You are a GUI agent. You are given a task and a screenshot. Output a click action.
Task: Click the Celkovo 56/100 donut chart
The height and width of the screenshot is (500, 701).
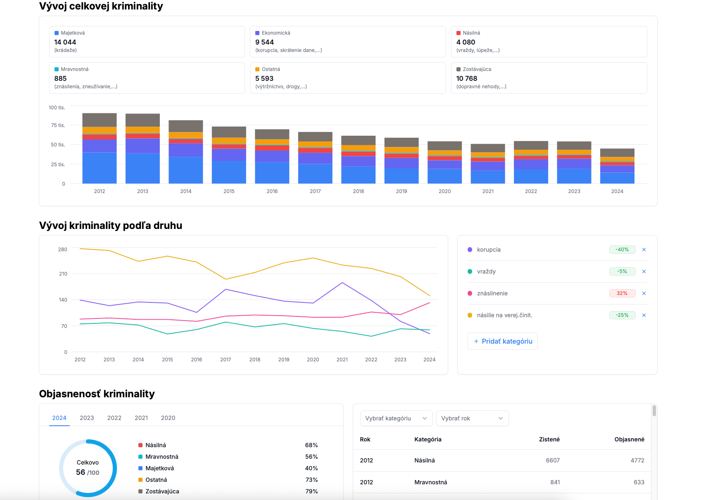click(88, 468)
